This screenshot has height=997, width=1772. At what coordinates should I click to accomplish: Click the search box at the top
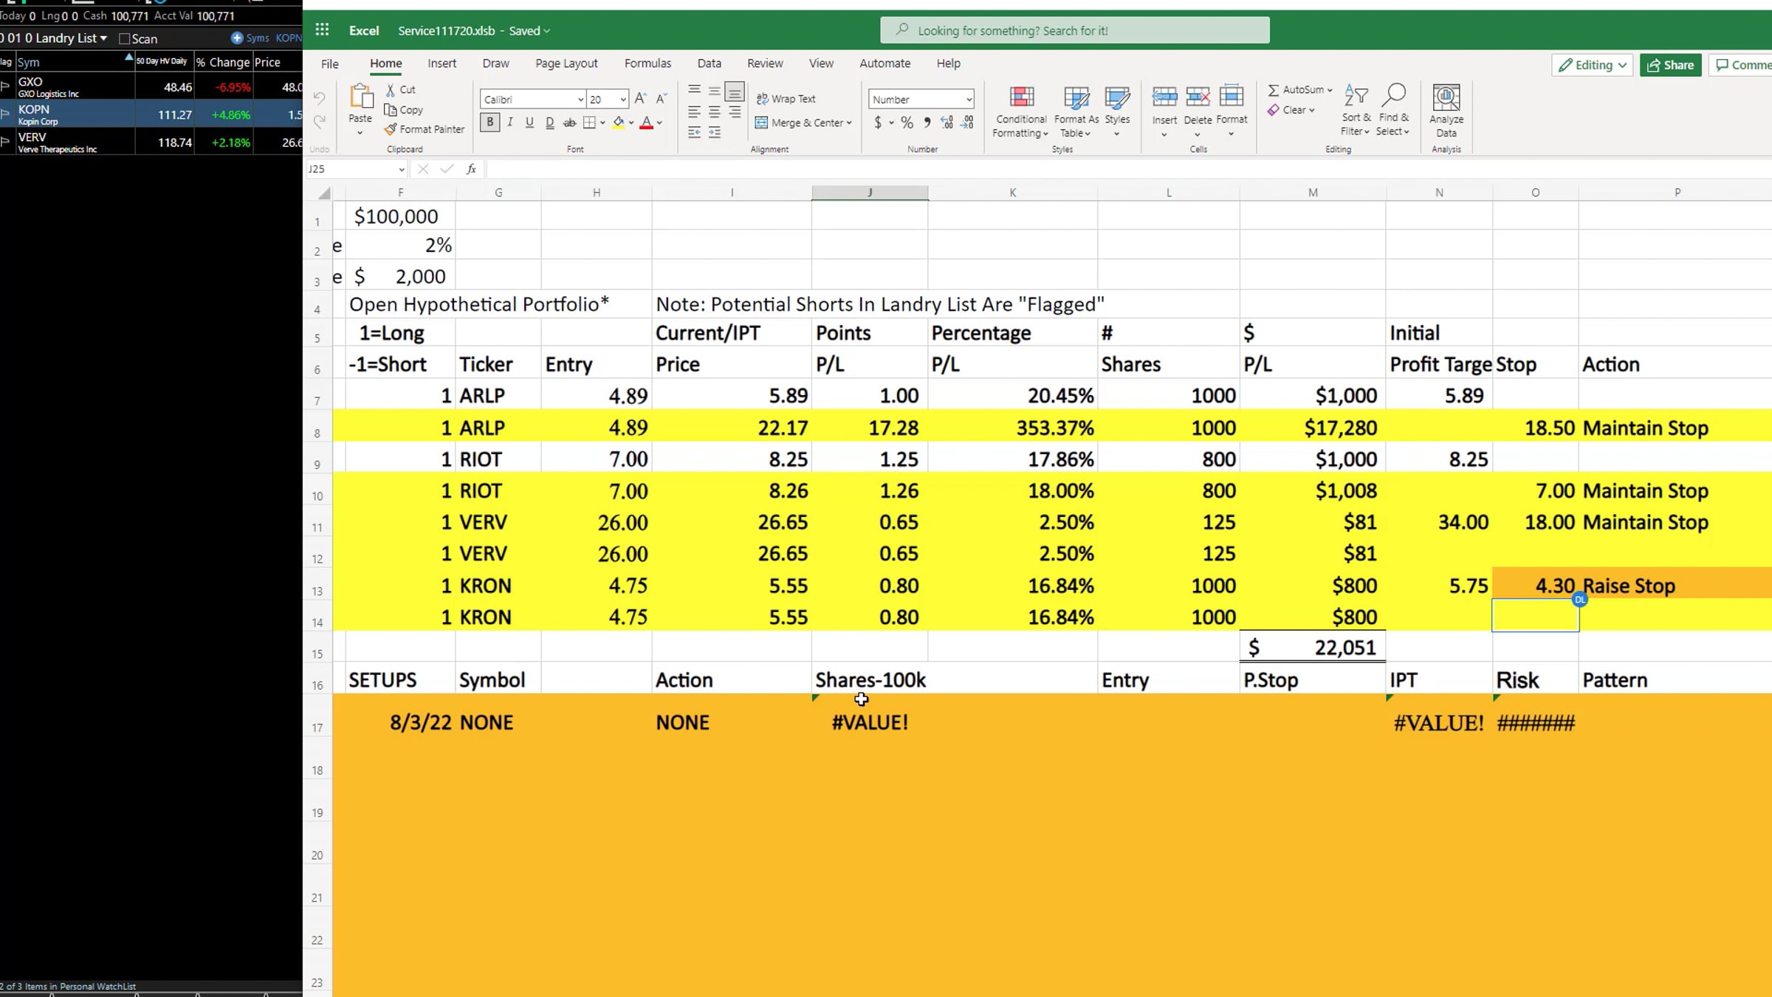(1074, 30)
